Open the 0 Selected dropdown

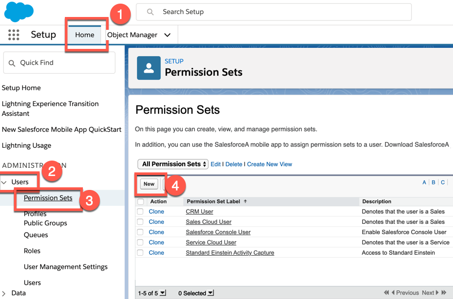click(x=211, y=293)
